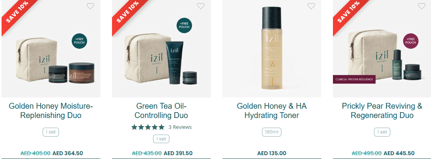
Task: Click wishlist heart on Green Tea Duo
Action: pyautogui.click(x=201, y=6)
